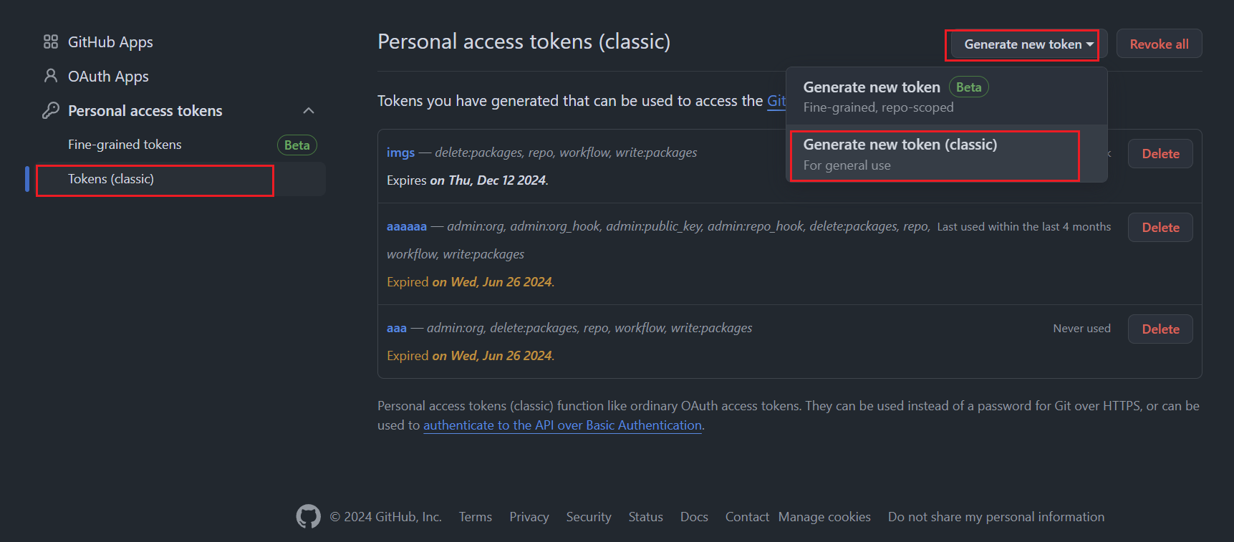The width and height of the screenshot is (1234, 542).
Task: Delete the imgs token
Action: (x=1160, y=154)
